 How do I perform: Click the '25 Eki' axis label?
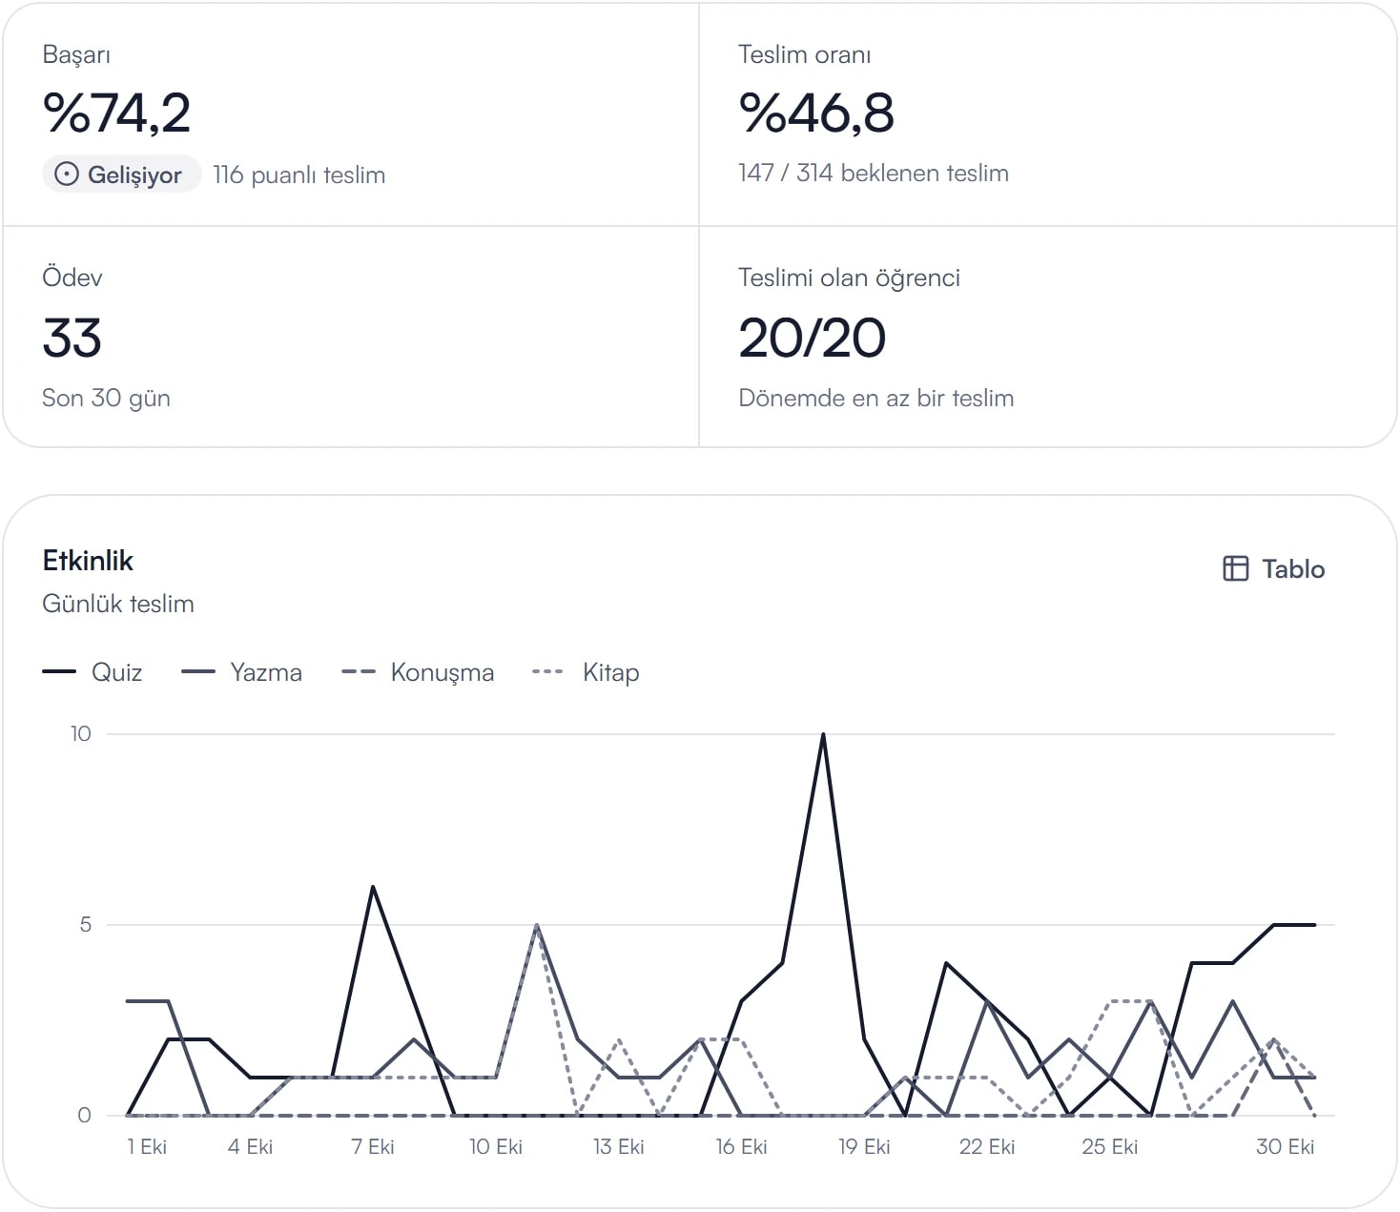pos(1110,1146)
